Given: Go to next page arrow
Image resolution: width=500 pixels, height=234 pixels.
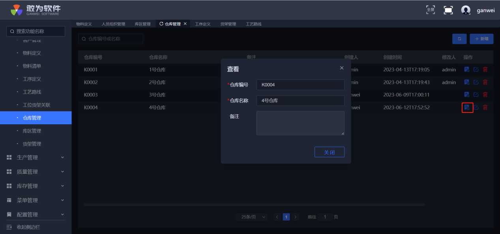Looking at the screenshot, I should pyautogui.click(x=296, y=217).
